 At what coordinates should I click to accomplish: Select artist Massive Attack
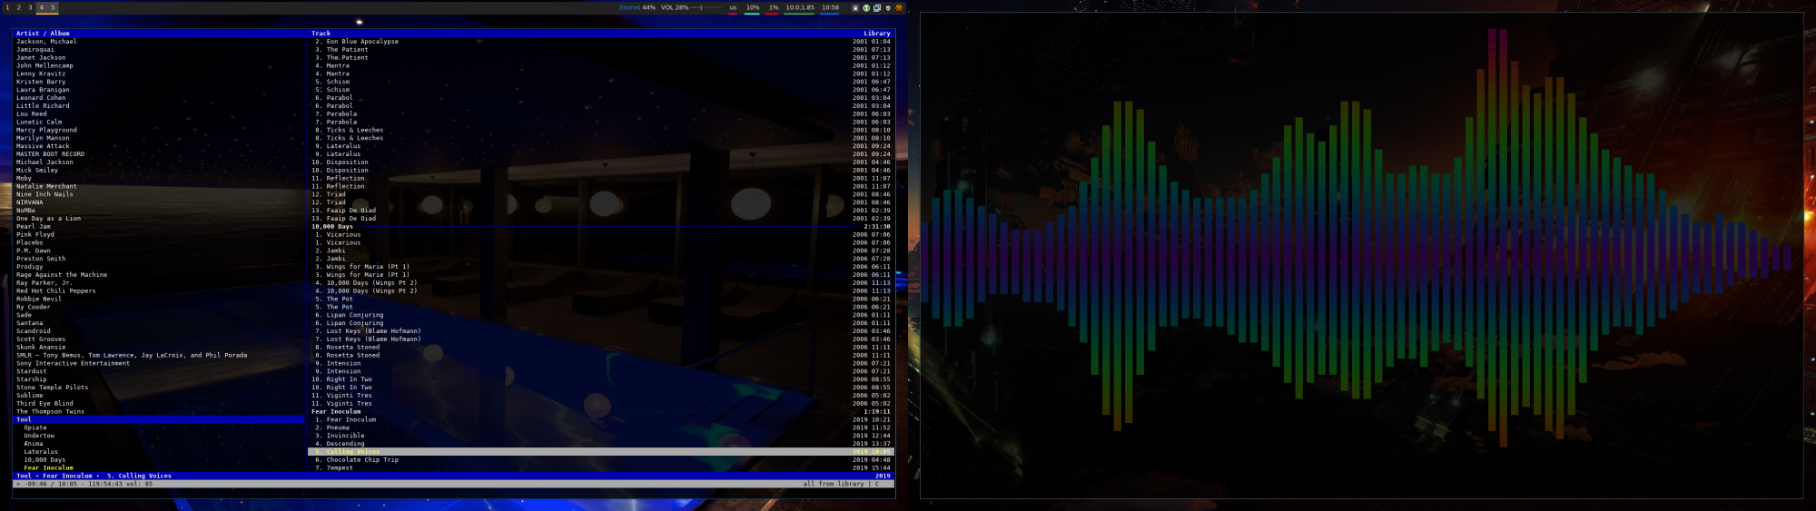pyautogui.click(x=43, y=146)
